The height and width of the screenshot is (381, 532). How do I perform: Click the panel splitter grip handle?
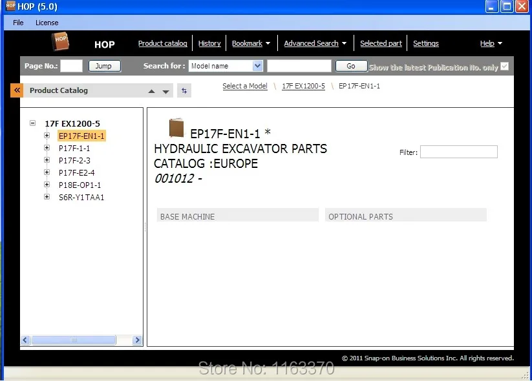[145, 227]
